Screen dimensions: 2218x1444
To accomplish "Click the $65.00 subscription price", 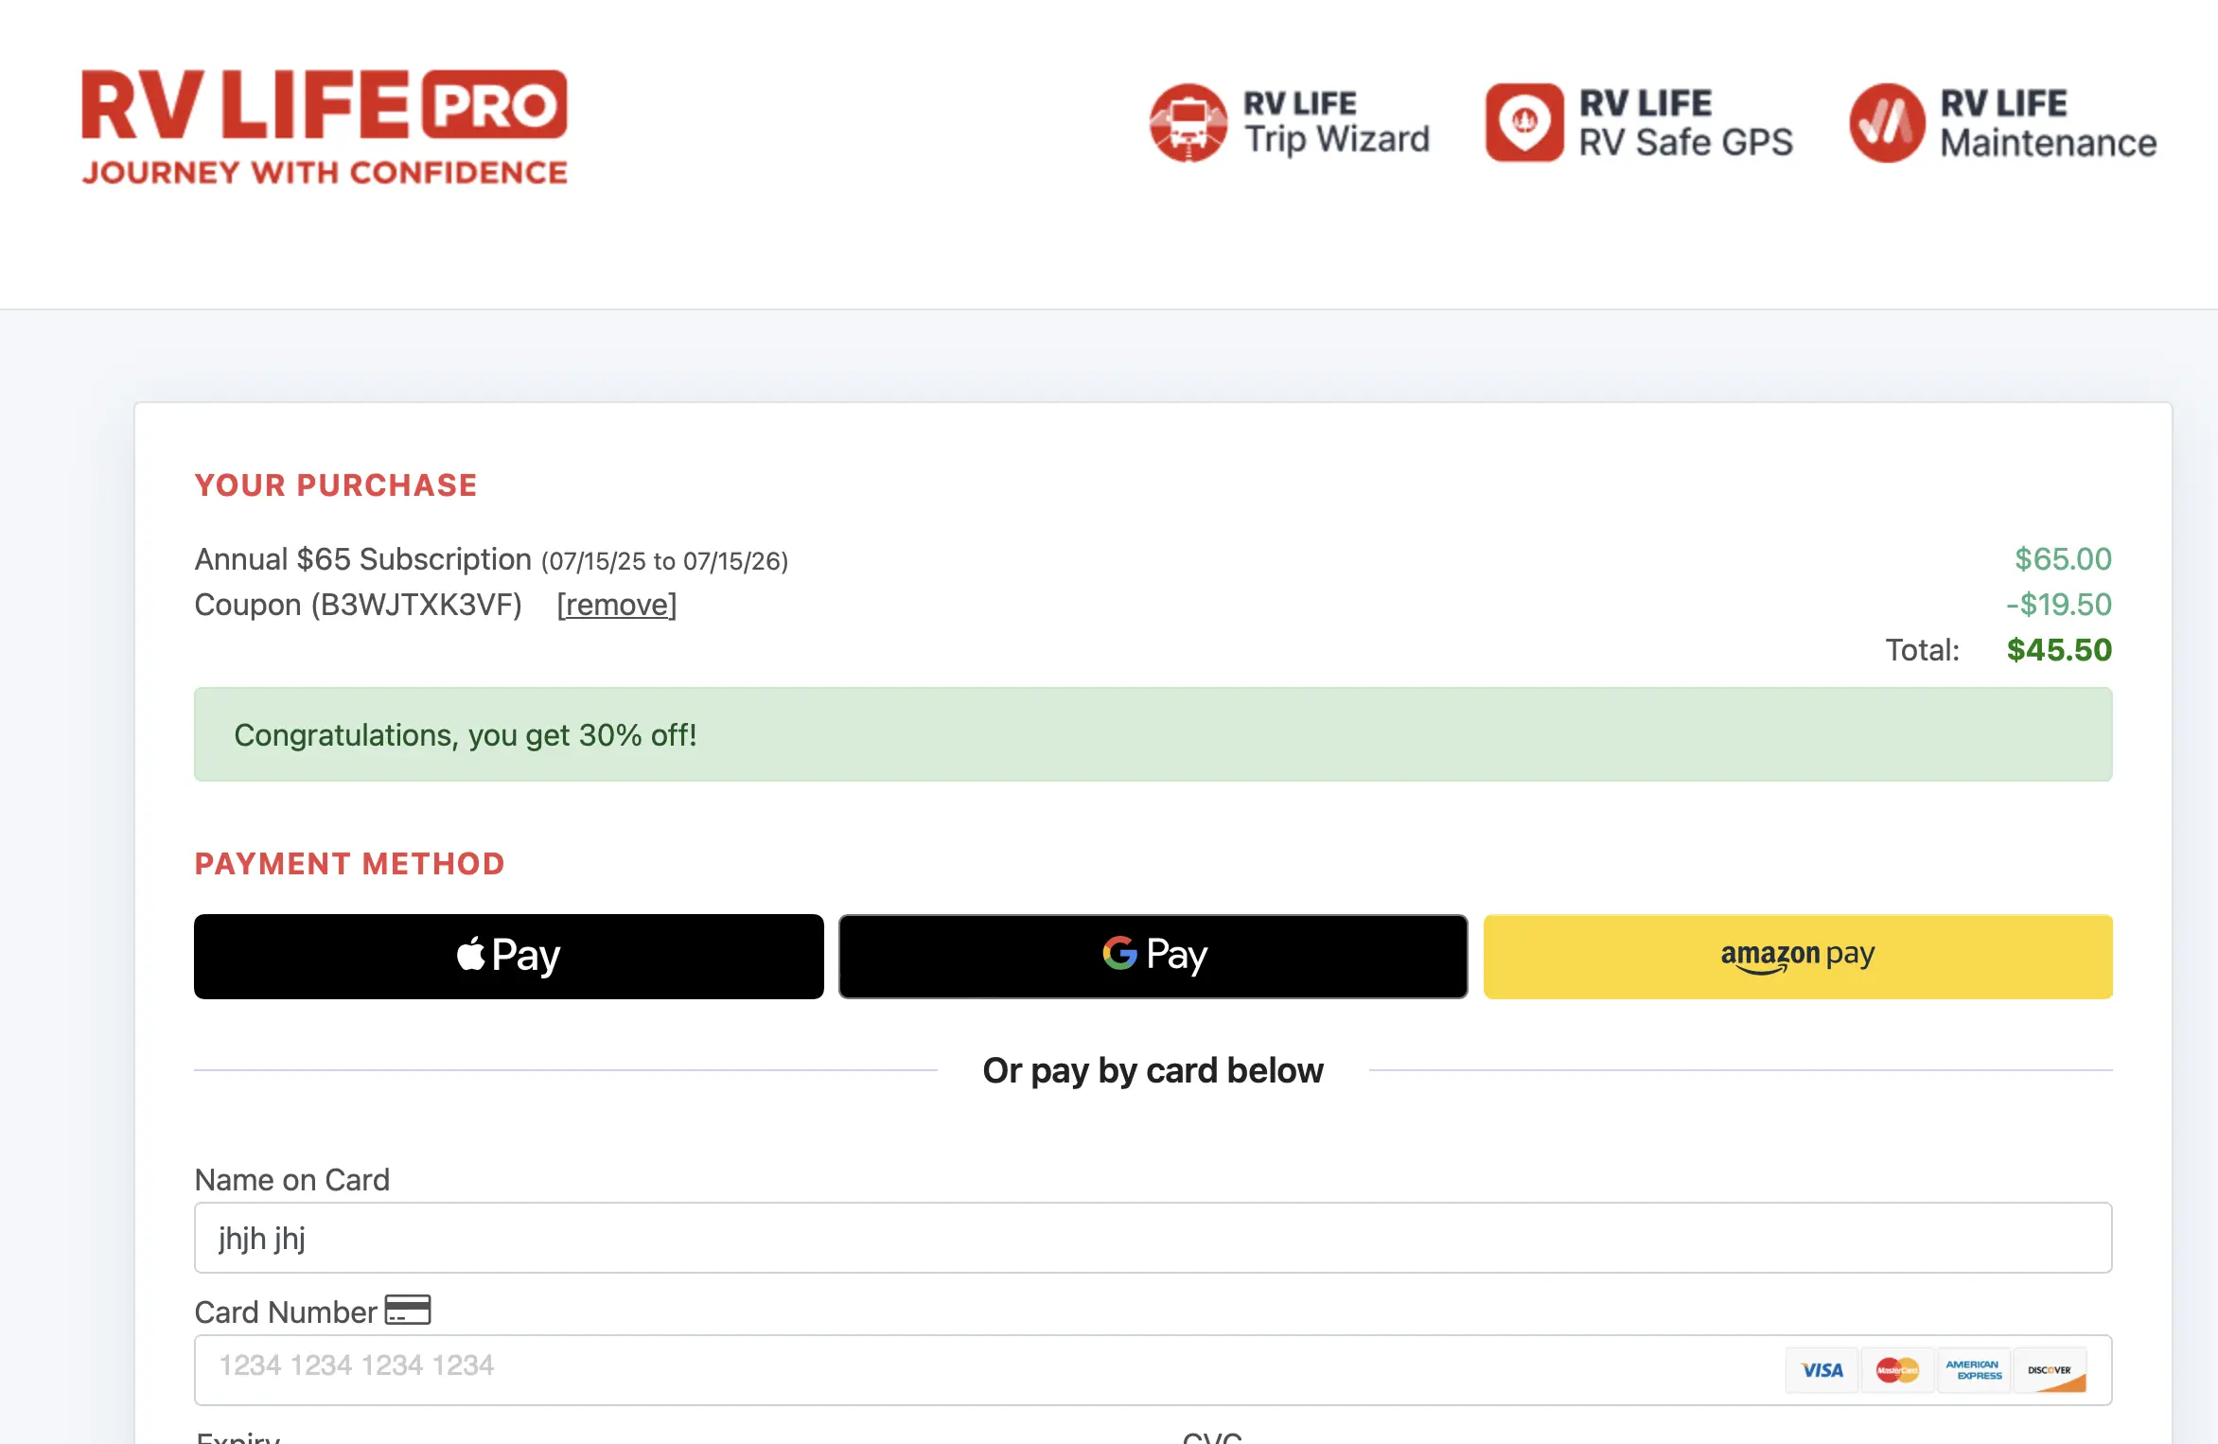I will coord(2063,559).
